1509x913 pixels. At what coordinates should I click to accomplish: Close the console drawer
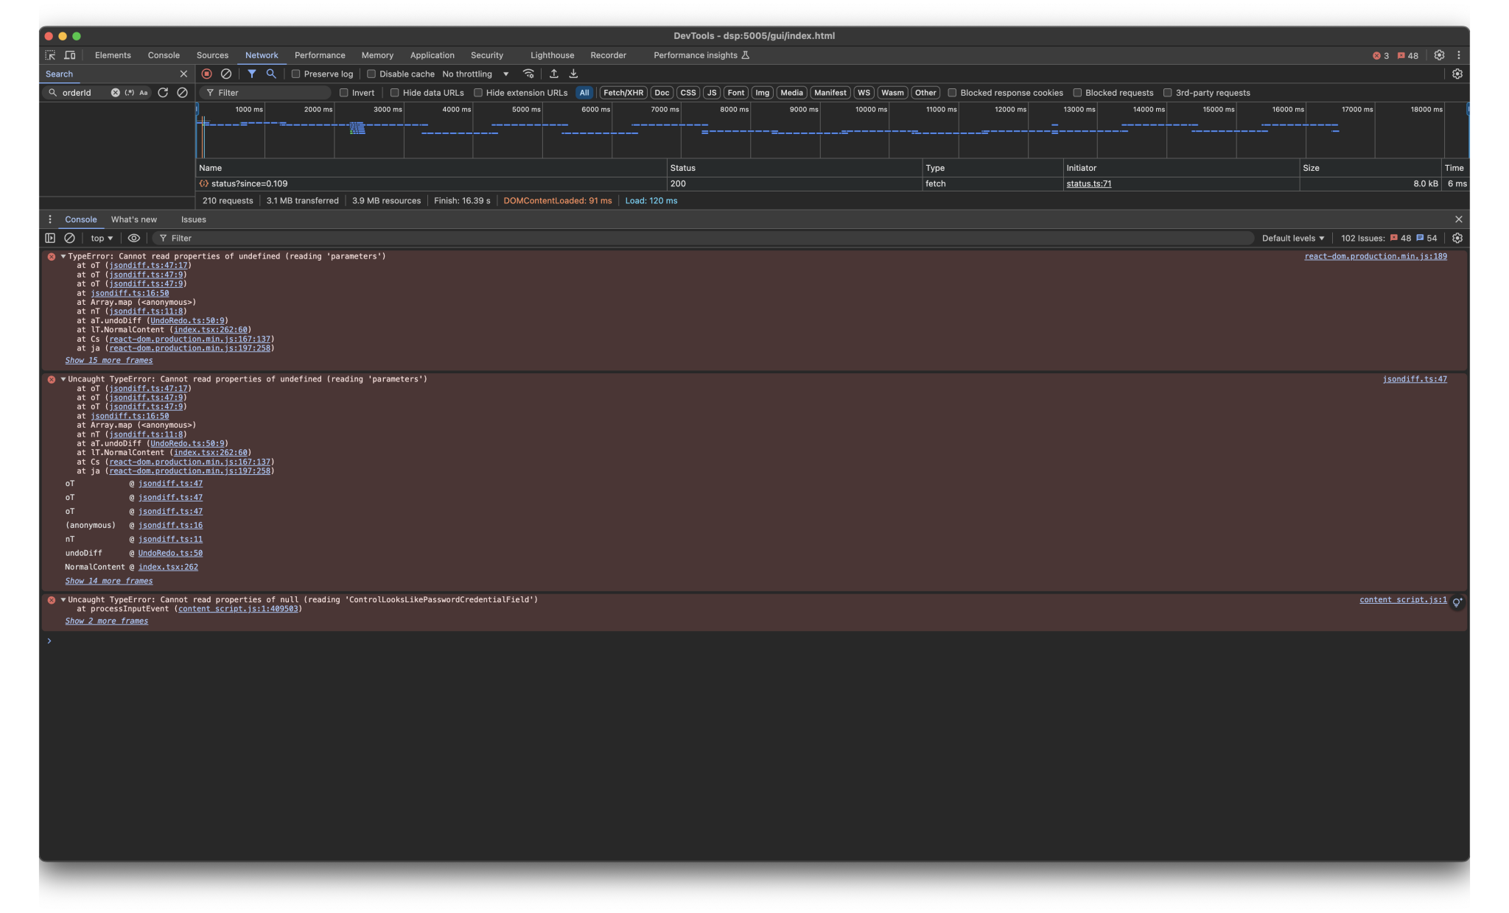pyautogui.click(x=1458, y=219)
